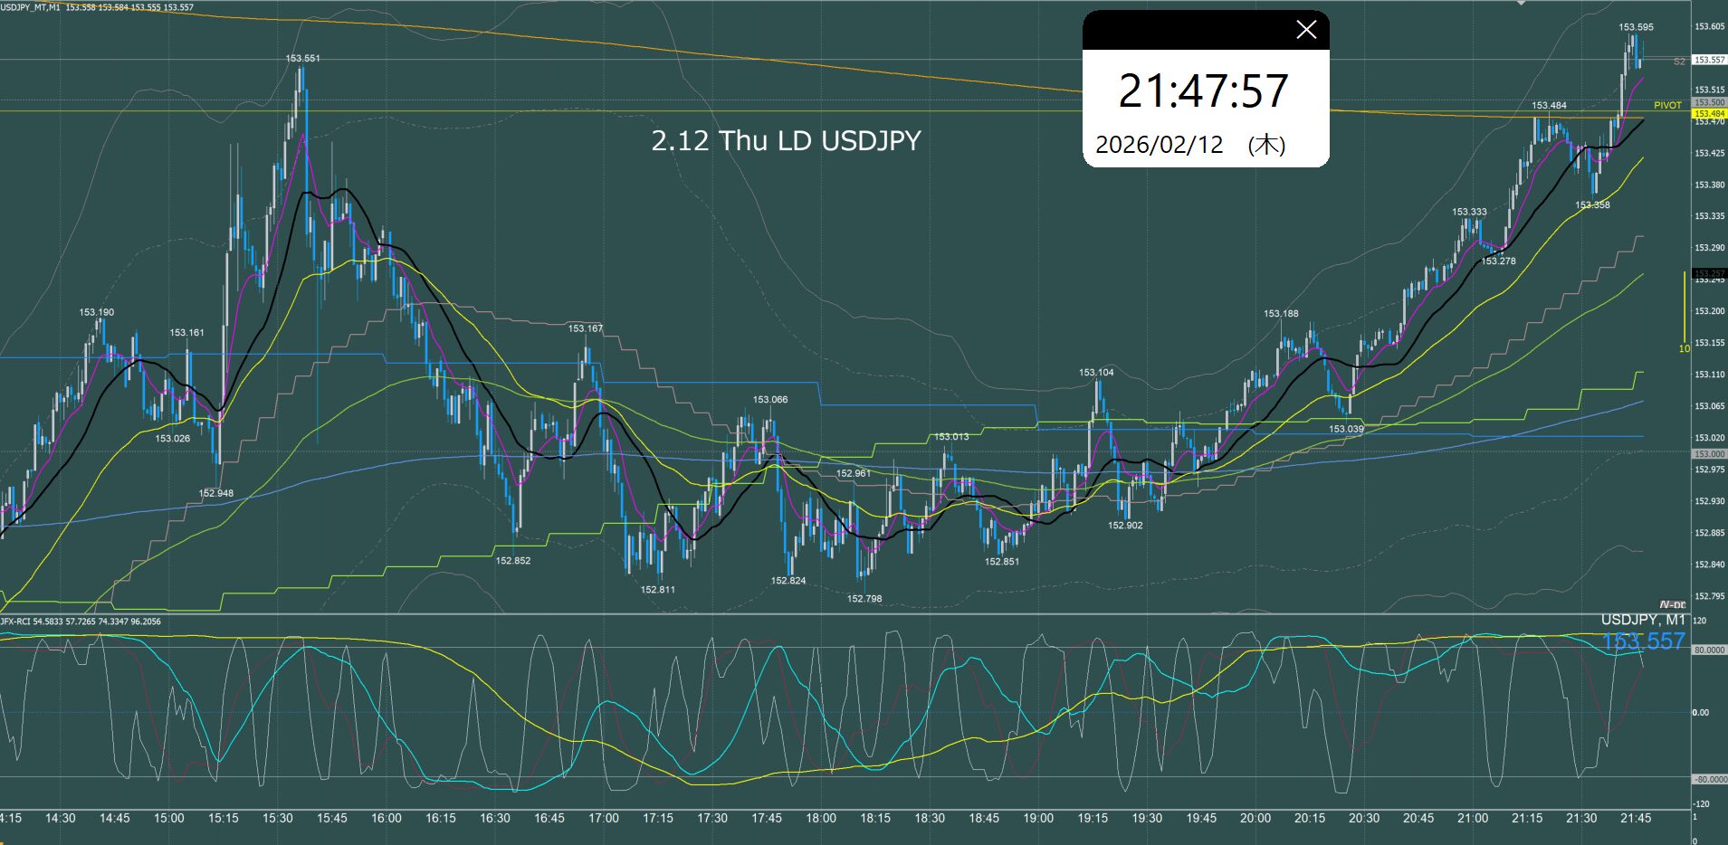Image resolution: width=1728 pixels, height=845 pixels.
Task: Click the black 153.257 price tag
Action: click(x=1709, y=273)
